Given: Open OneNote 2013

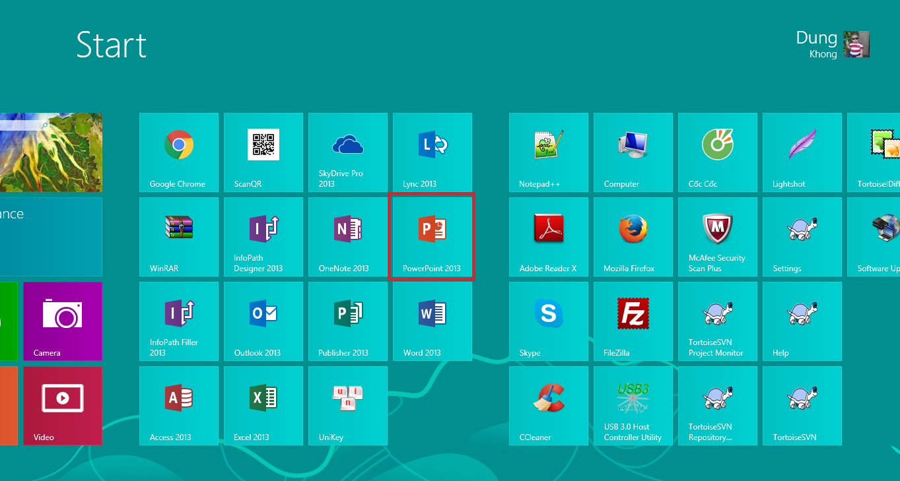Looking at the screenshot, I should tap(348, 237).
